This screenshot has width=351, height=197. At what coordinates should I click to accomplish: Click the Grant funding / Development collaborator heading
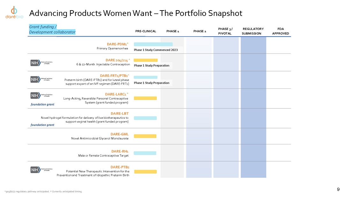(x=52, y=30)
